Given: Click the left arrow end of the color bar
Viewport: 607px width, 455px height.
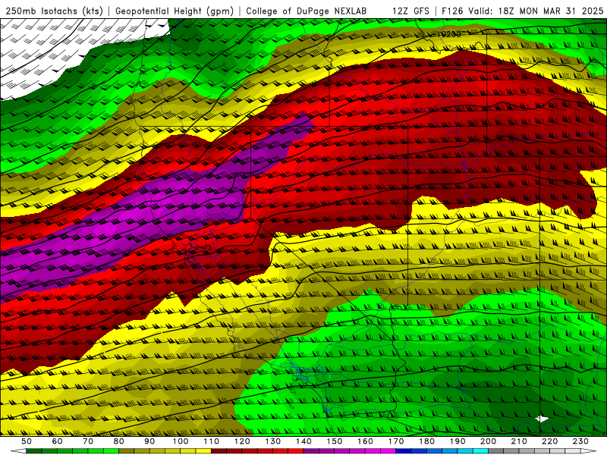Looking at the screenshot, I should tap(18, 451).
